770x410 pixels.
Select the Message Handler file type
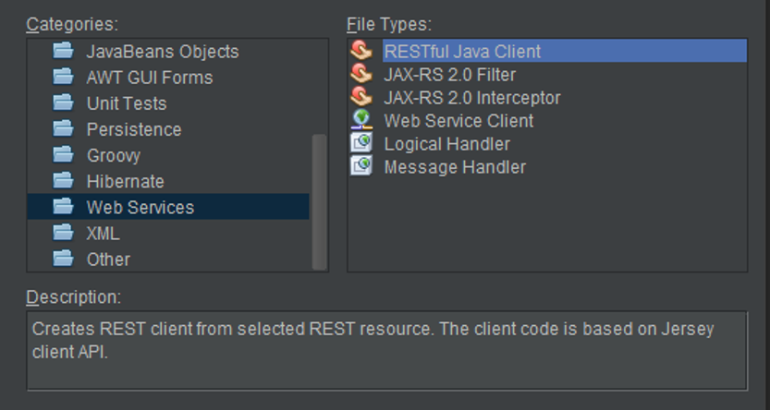[455, 167]
